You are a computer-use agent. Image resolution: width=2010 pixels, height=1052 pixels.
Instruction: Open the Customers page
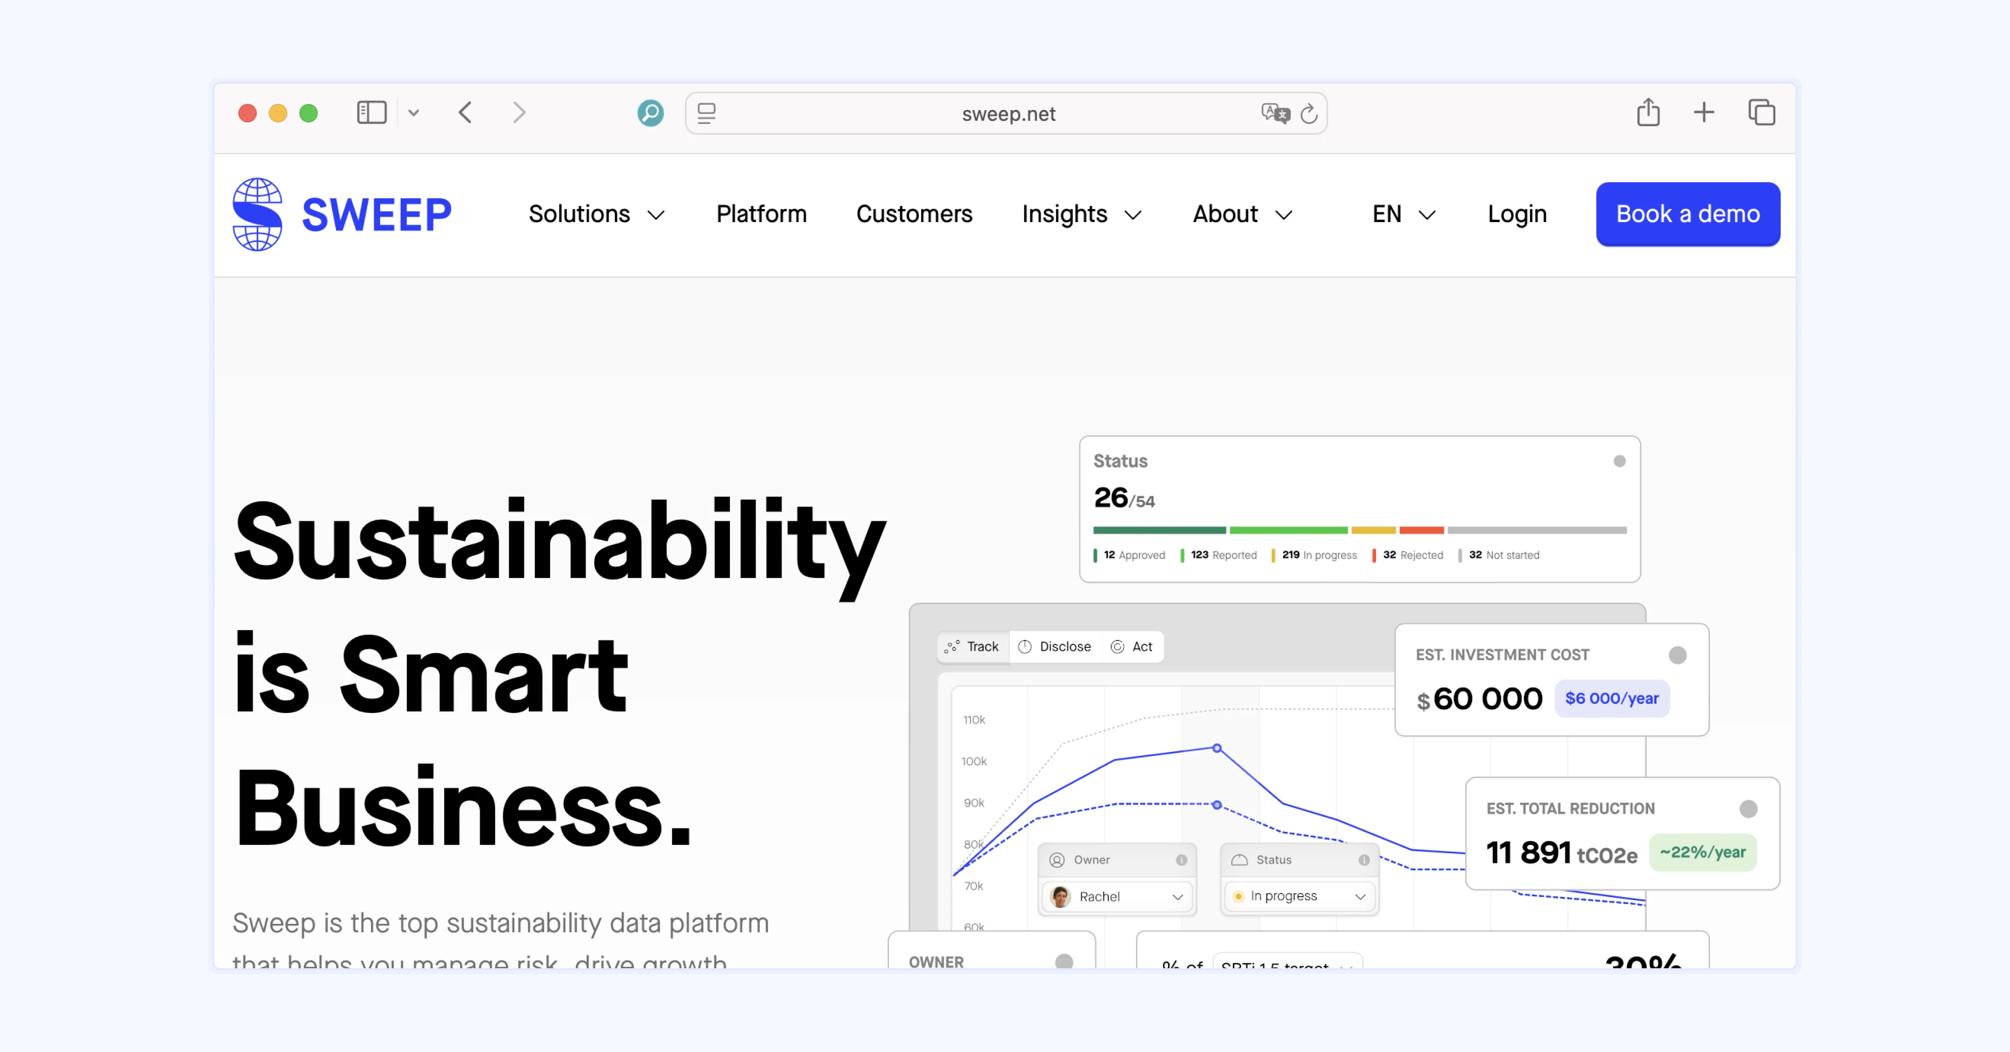coord(914,214)
